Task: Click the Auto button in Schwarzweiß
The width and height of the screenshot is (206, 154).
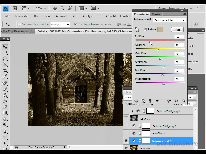Action: click(x=177, y=30)
